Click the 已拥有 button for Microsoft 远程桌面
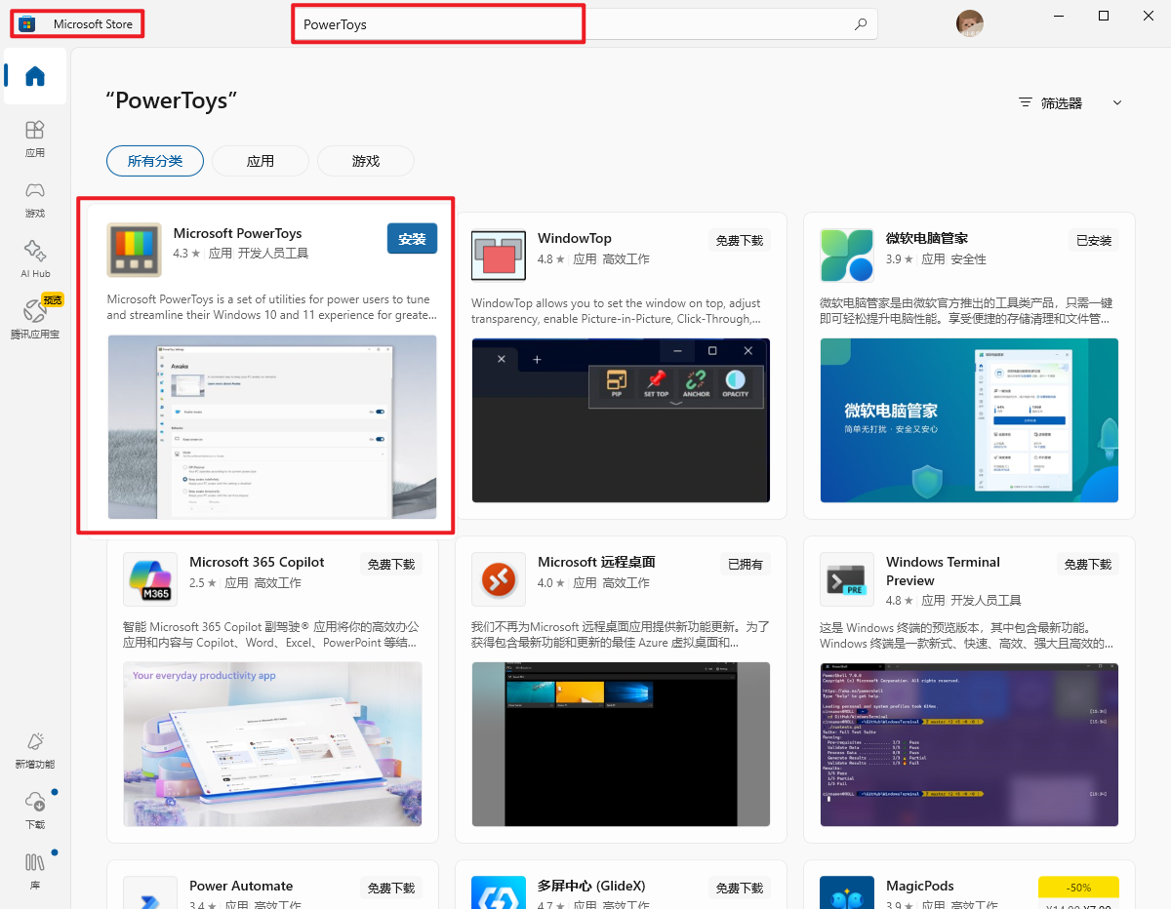The height and width of the screenshot is (909, 1171). pos(746,564)
